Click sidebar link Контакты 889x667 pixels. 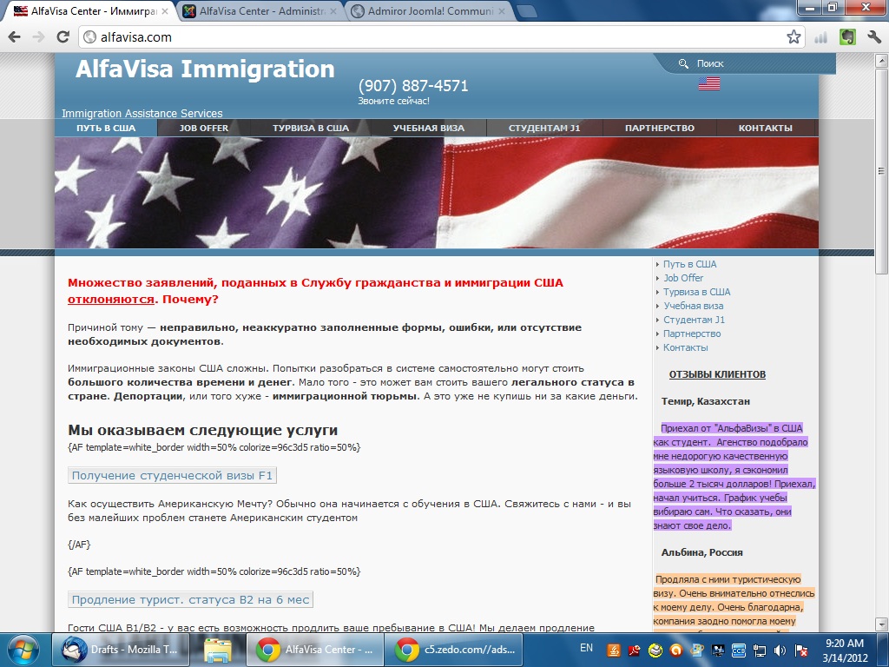tap(686, 347)
